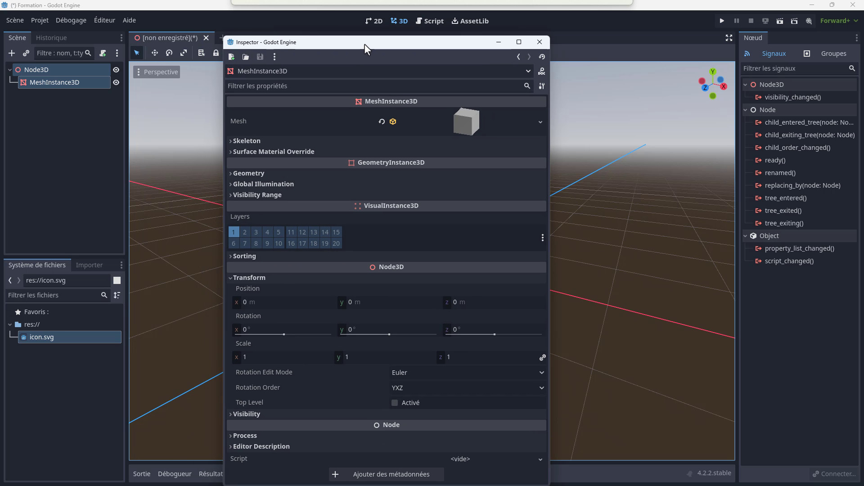Open the Scène menu

[x=15, y=20]
